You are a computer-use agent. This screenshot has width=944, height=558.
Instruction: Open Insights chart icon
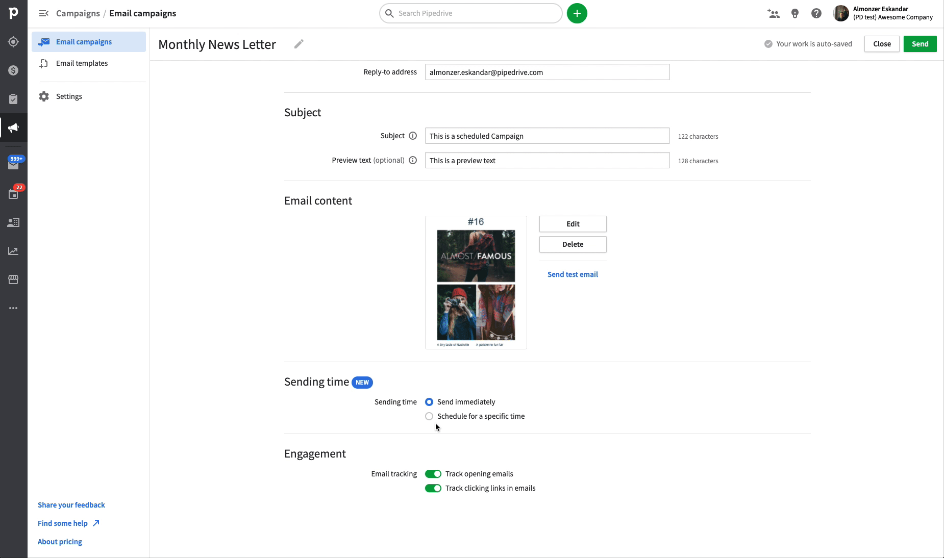click(13, 251)
